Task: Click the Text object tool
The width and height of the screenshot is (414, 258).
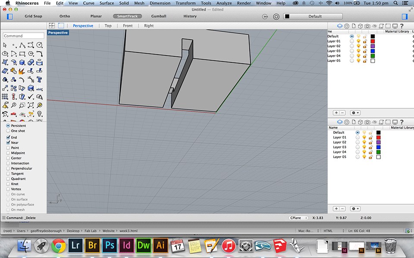Action: point(39,80)
